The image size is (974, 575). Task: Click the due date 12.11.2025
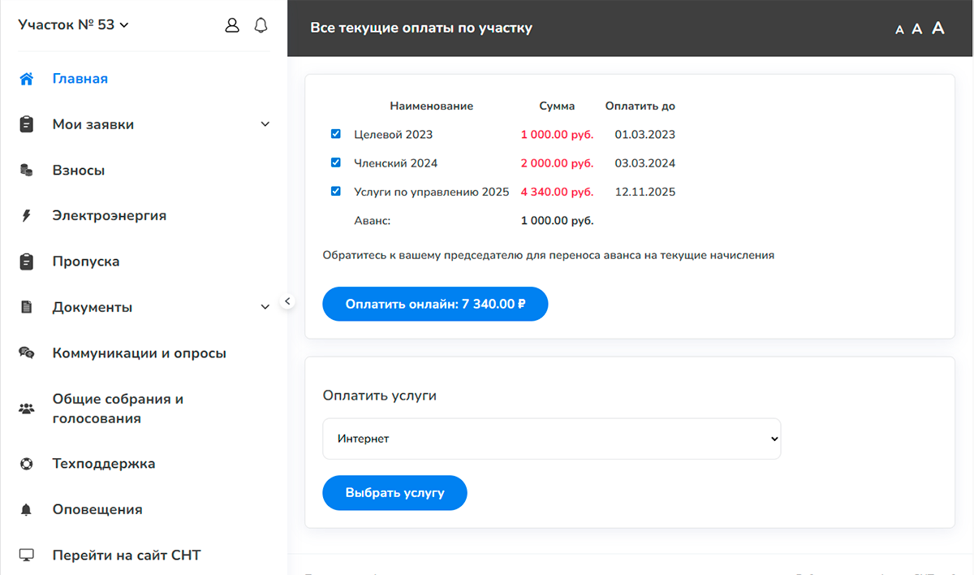645,192
